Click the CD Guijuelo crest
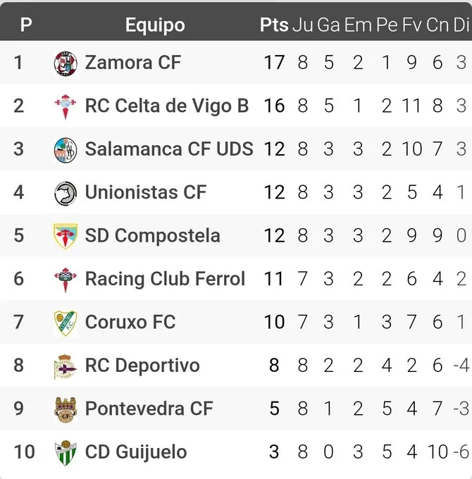The height and width of the screenshot is (479, 472). pos(65,452)
